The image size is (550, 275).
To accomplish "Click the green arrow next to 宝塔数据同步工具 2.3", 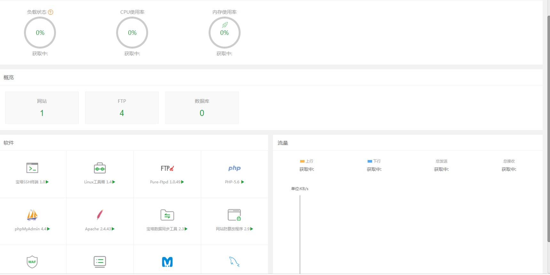I will (x=186, y=229).
